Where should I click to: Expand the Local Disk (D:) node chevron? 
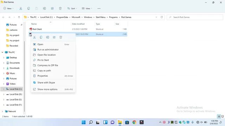(4, 94)
